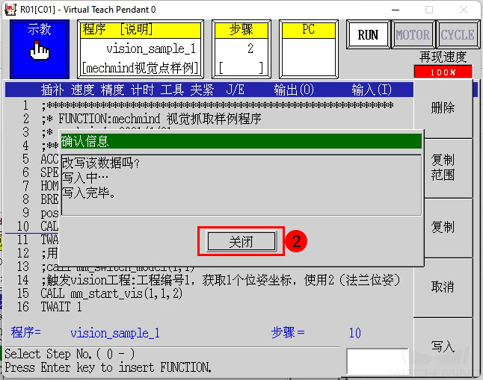Select the 步骤 step number field
This screenshot has width=483, height=380.
tap(241, 49)
